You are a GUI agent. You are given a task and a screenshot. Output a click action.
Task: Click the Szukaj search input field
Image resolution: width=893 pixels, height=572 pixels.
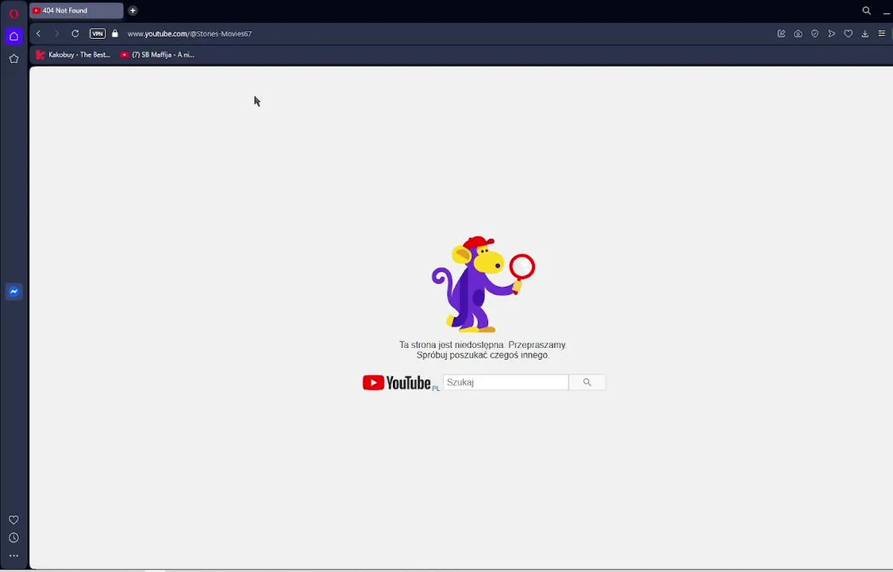(506, 382)
